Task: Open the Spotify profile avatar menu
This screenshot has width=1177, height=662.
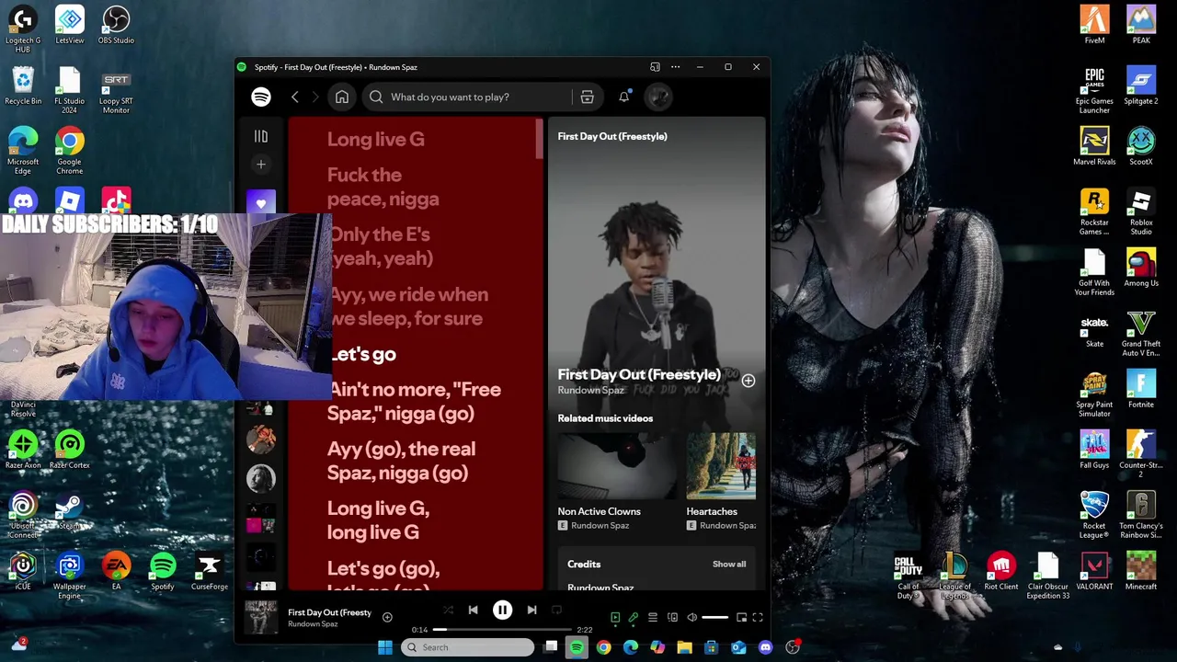Action: point(658,97)
